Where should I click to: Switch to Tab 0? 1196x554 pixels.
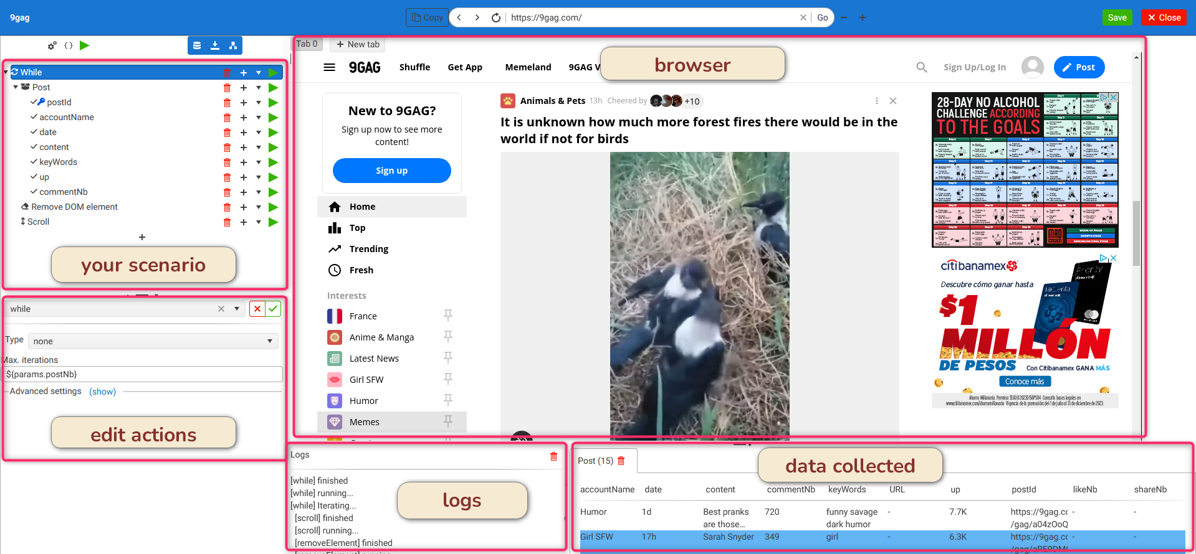click(307, 44)
